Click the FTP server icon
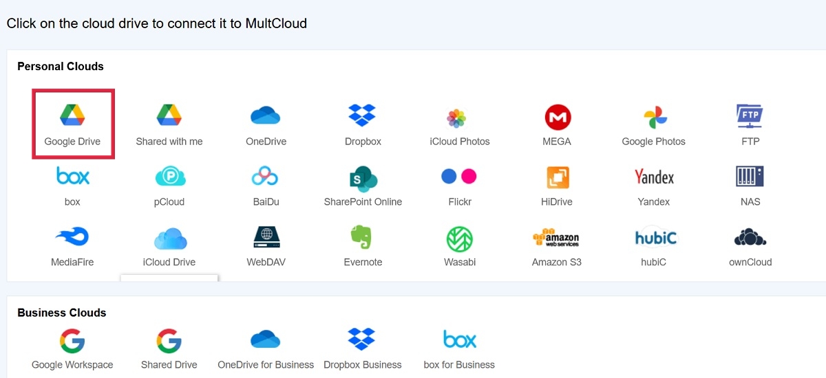Viewport: 826px width, 378px height. point(750,124)
